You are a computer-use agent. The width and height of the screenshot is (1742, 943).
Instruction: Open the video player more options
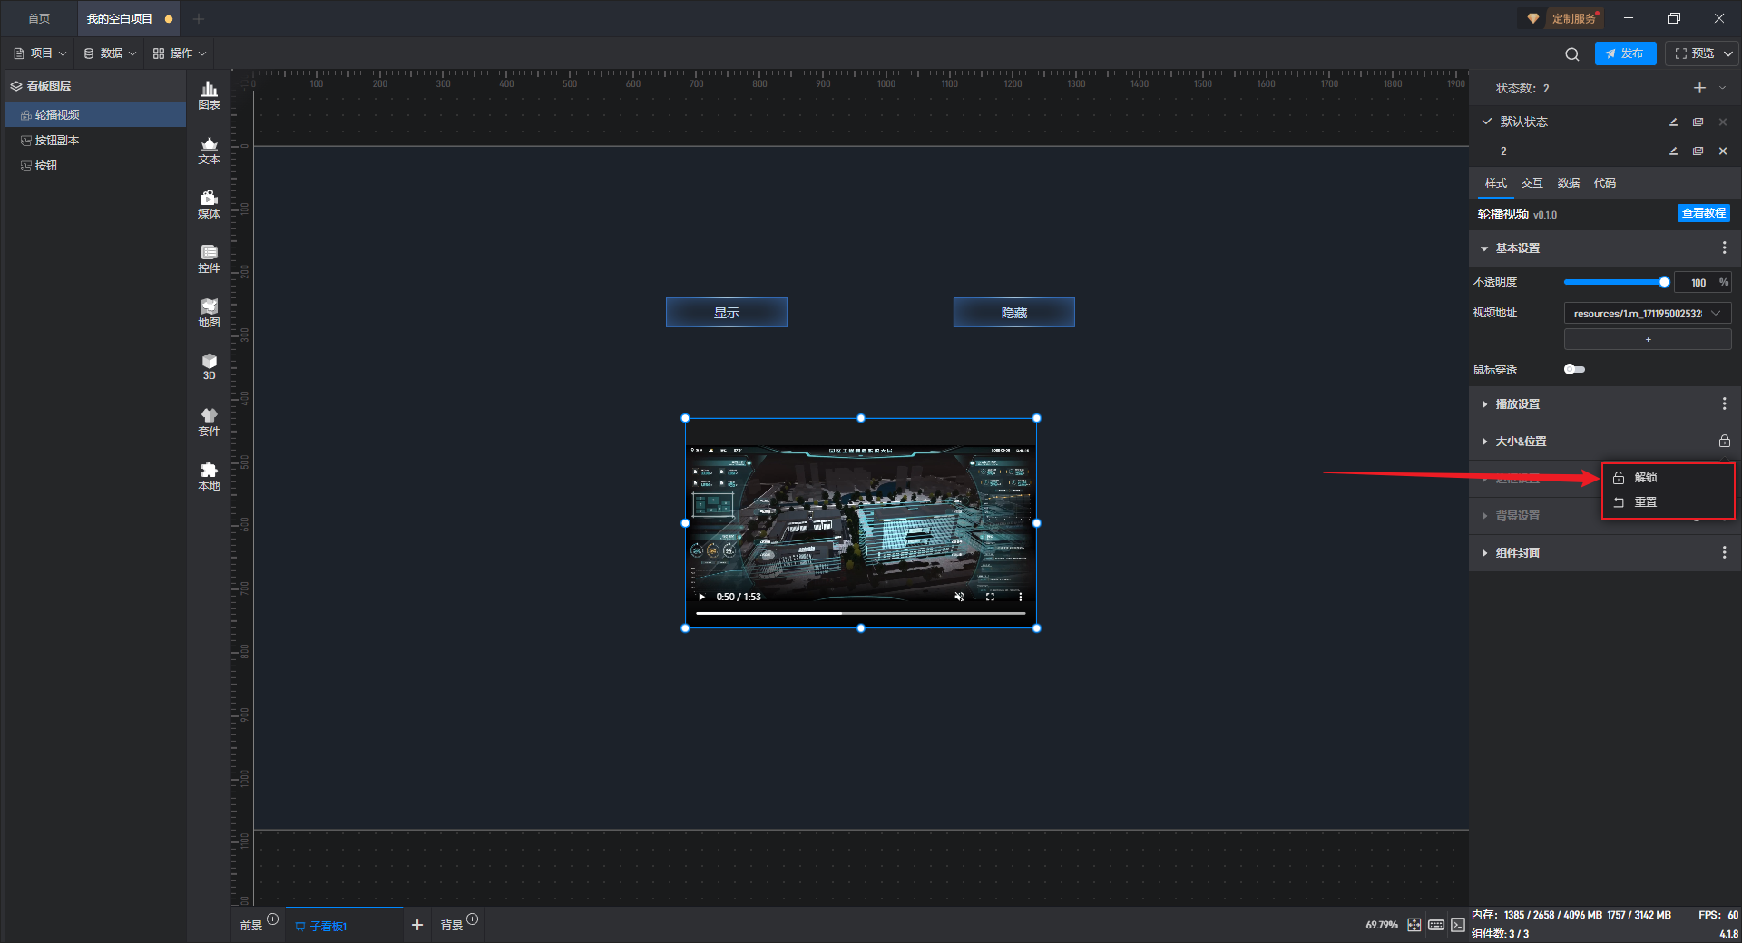tap(1021, 597)
